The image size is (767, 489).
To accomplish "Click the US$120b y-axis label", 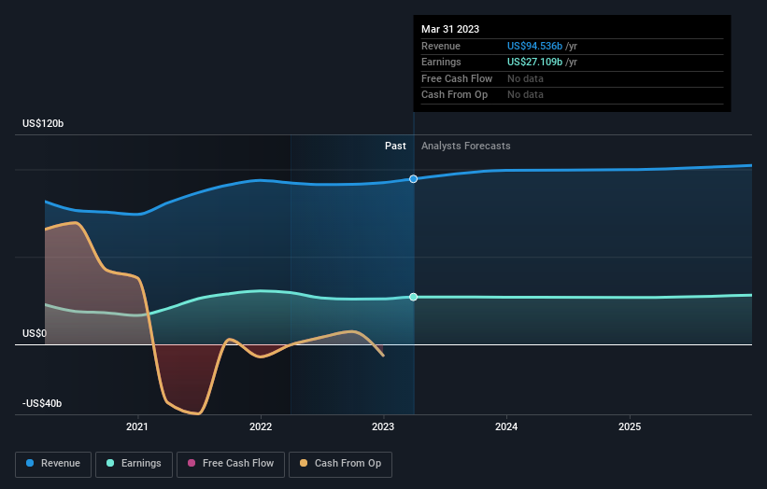I will [43, 123].
